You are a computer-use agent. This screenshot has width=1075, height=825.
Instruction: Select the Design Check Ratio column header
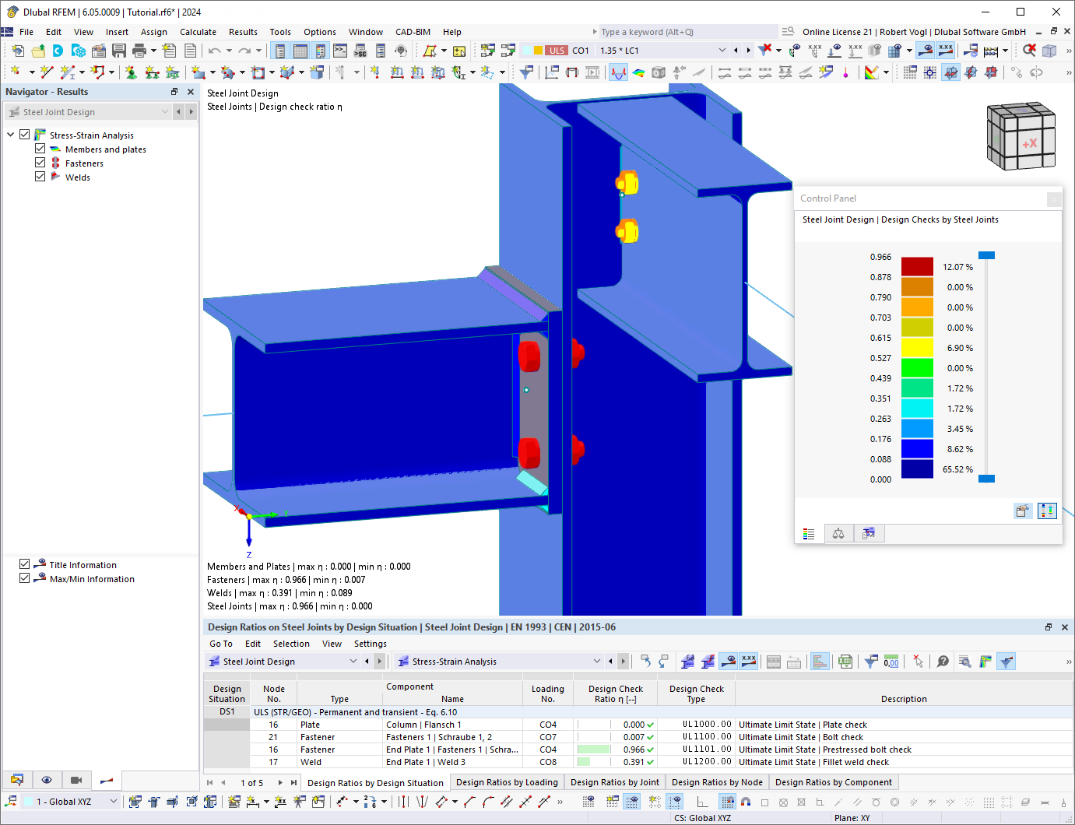coord(614,693)
